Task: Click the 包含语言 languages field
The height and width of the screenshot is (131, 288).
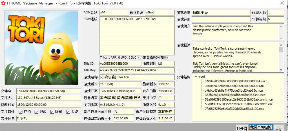Action: tap(120, 98)
